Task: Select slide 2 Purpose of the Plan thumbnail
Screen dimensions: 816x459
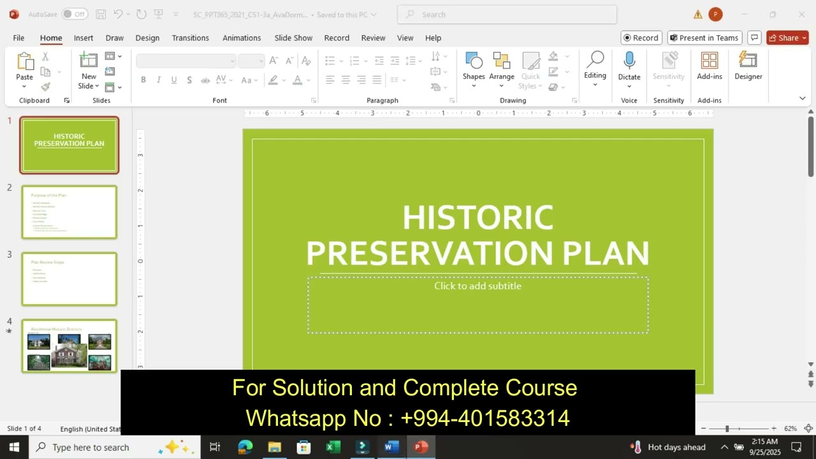Action: 69,212
